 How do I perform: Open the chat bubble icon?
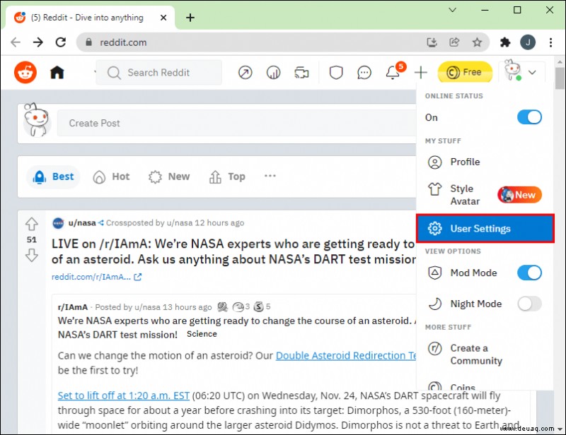tap(364, 73)
